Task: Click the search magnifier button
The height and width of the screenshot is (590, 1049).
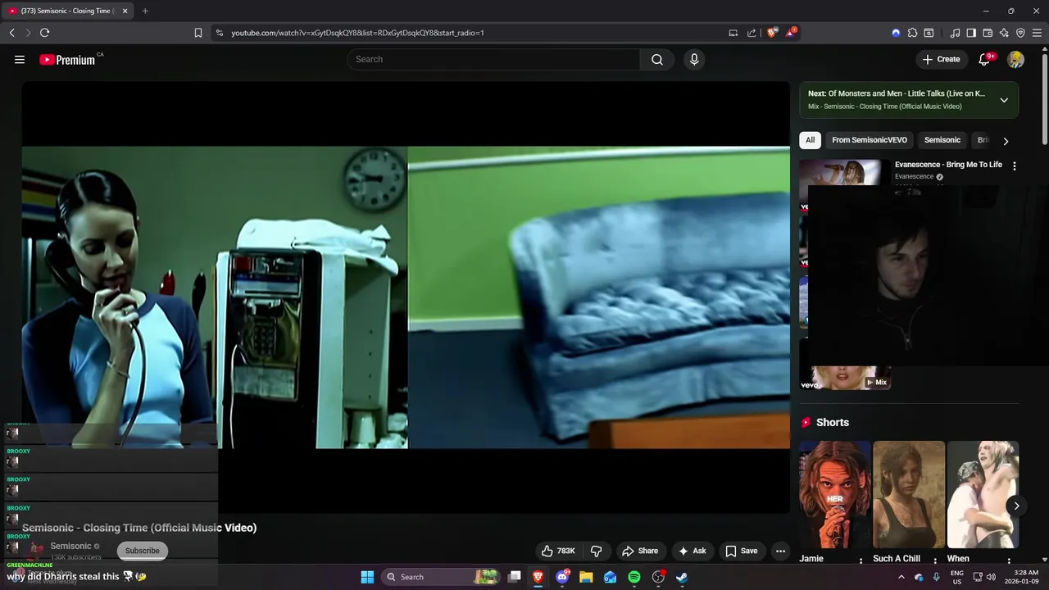Action: 657,59
